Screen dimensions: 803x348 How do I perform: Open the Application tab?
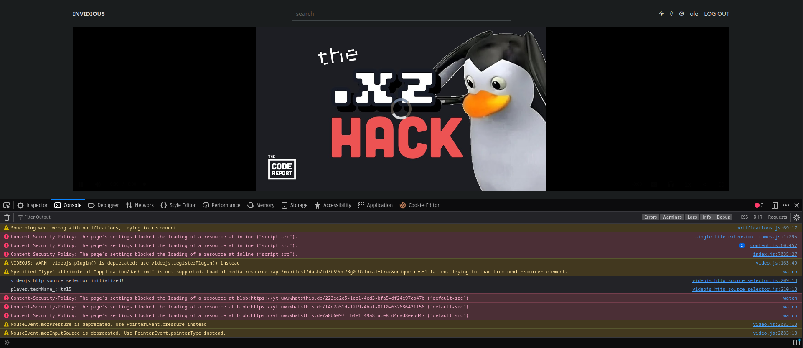pos(376,205)
